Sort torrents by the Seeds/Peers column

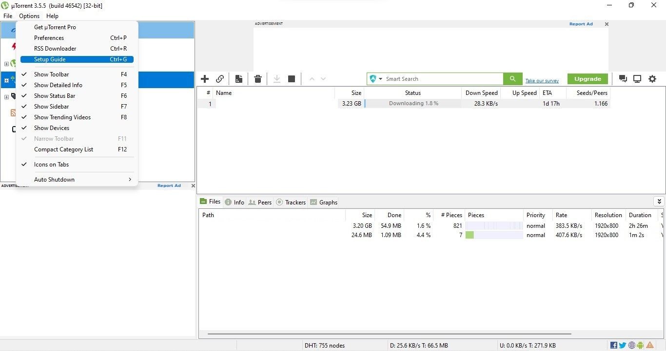pyautogui.click(x=588, y=93)
